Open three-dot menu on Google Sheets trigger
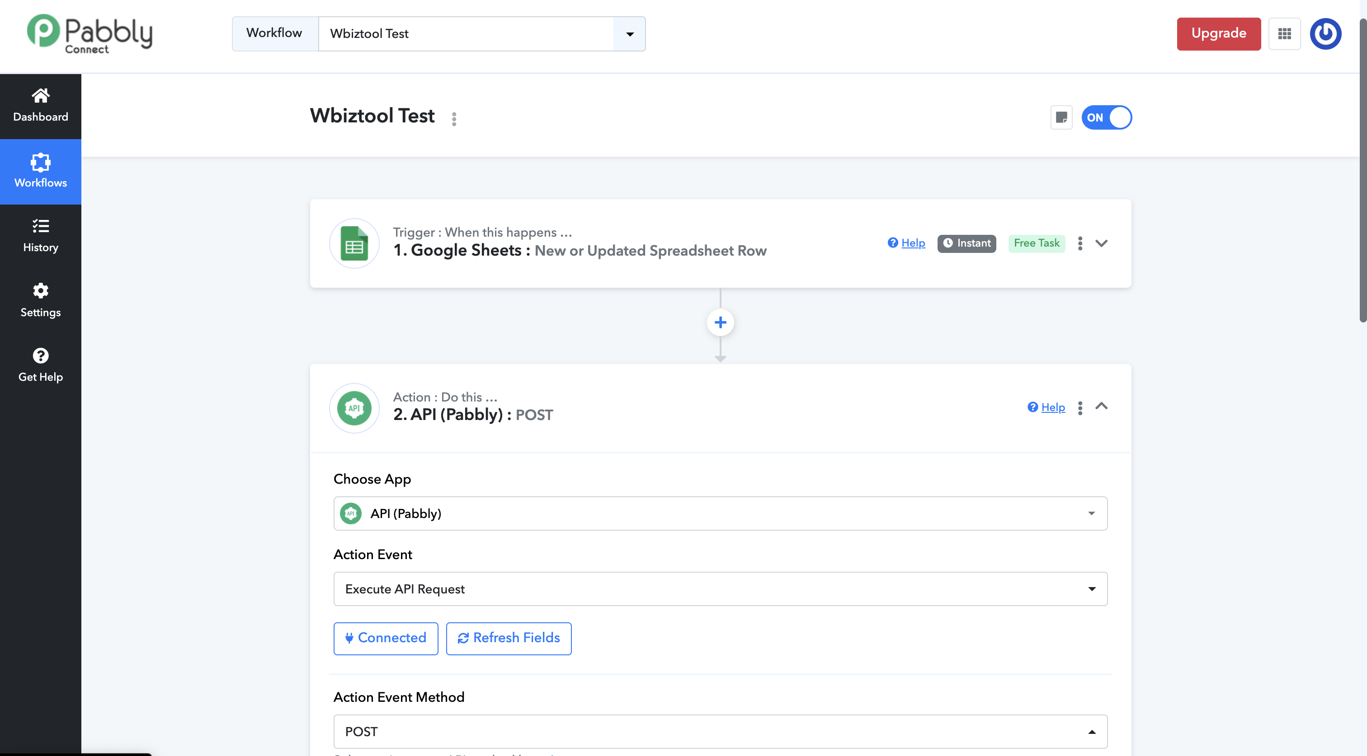The image size is (1367, 756). click(1080, 243)
